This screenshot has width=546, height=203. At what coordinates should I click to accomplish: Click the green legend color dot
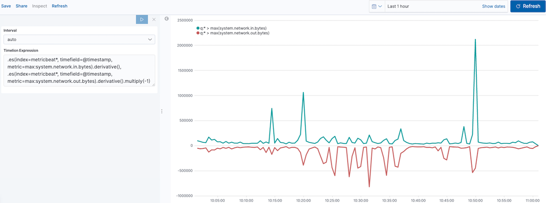[198, 28]
